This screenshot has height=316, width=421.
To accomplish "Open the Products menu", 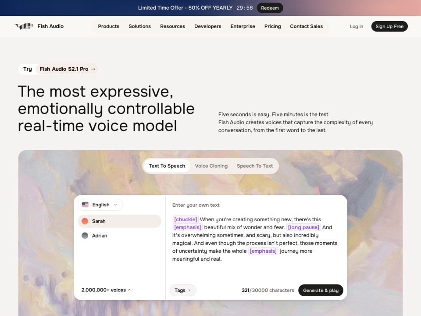I will [108, 26].
